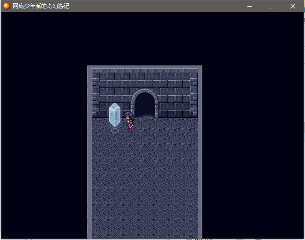305x240 pixels.
Task: Click the window title 网瘾少年派的奇幻游记
Action: point(41,6)
